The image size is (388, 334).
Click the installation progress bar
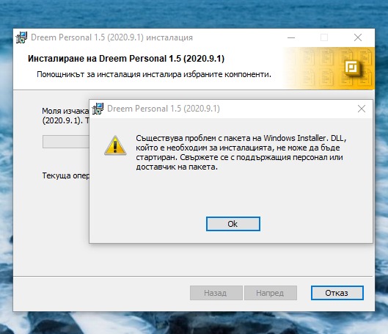coord(66,142)
